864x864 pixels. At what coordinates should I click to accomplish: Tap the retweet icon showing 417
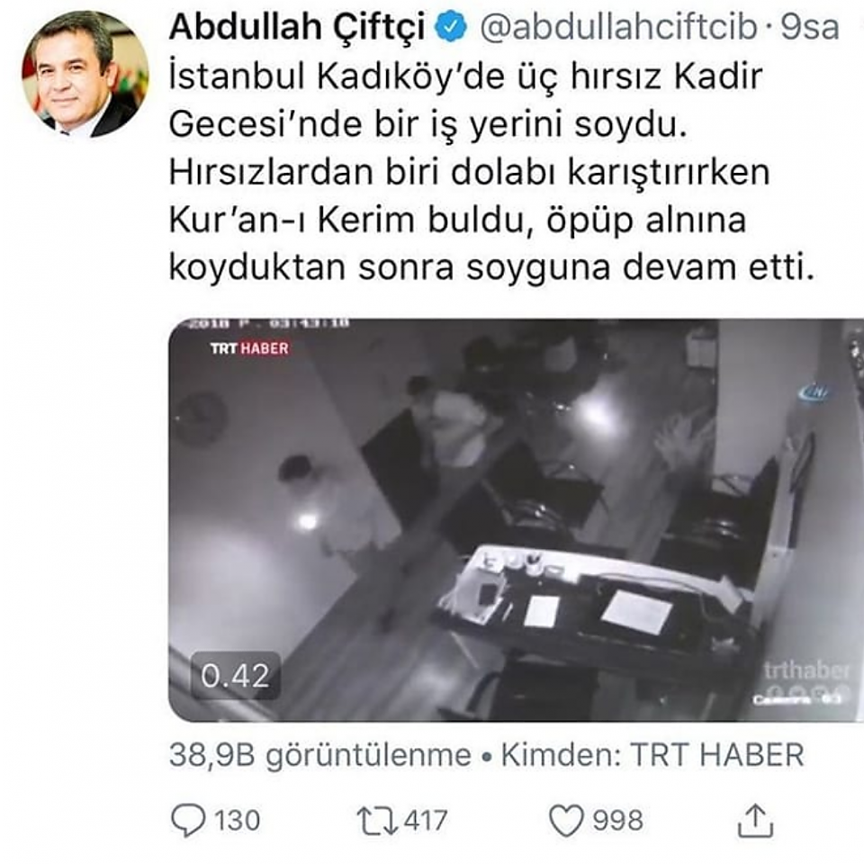point(377,821)
